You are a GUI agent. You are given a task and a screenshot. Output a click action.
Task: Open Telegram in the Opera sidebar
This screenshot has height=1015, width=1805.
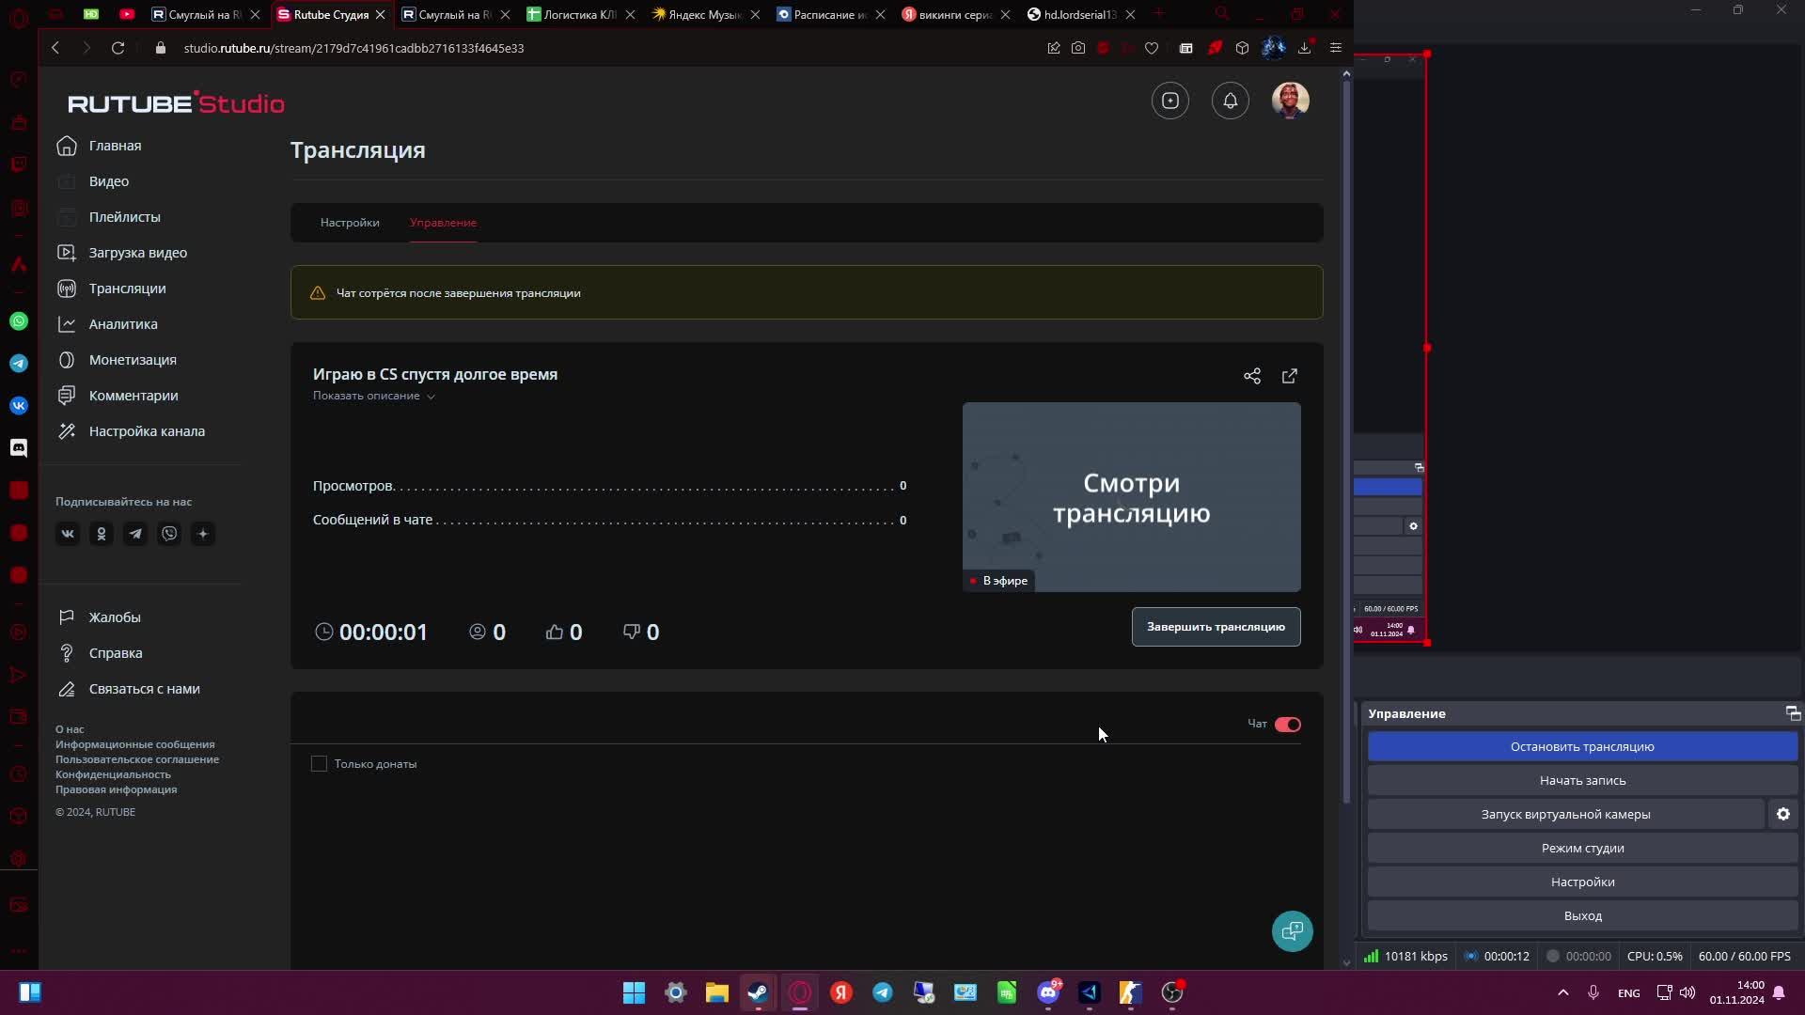click(19, 364)
